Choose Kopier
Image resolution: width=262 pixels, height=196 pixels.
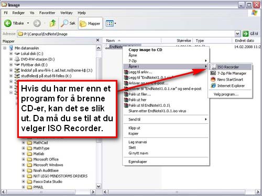coord(134,133)
